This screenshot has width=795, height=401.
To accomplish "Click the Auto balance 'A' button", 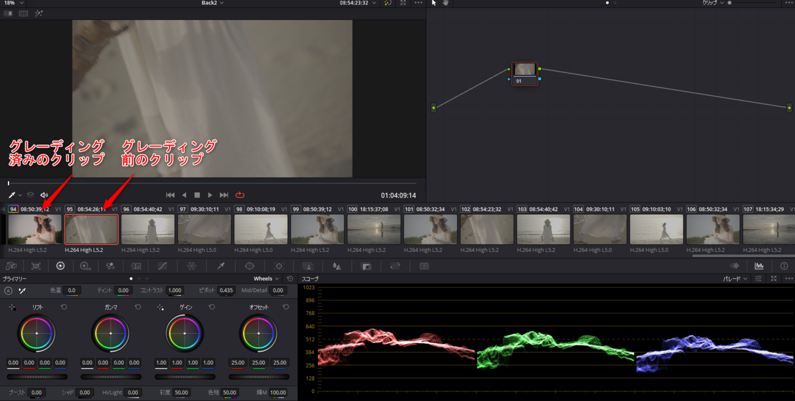I will coord(8,290).
